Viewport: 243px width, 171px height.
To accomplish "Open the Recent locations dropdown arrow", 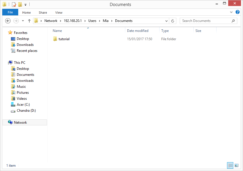I will (x=23, y=21).
